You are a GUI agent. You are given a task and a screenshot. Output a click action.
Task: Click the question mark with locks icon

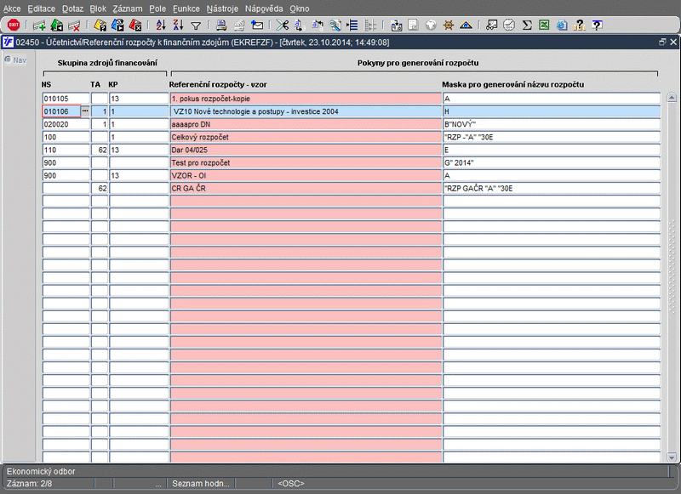tap(580, 26)
